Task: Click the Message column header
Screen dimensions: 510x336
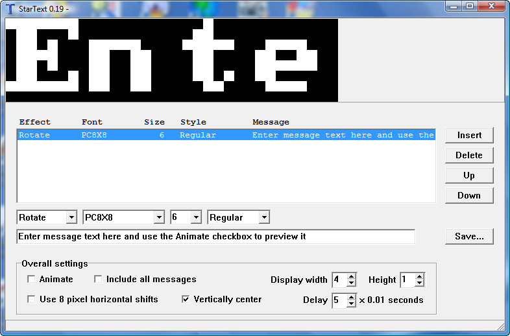Action: [x=271, y=122]
